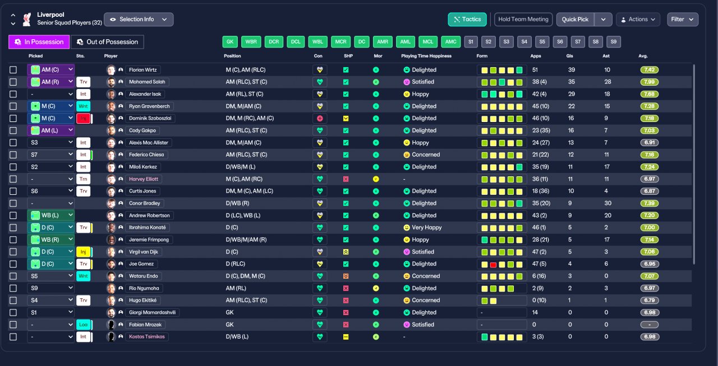Viewport: 718px width, 366px height.
Task: Tick the checkbox for Cody Gakpo
Action: [13, 130]
